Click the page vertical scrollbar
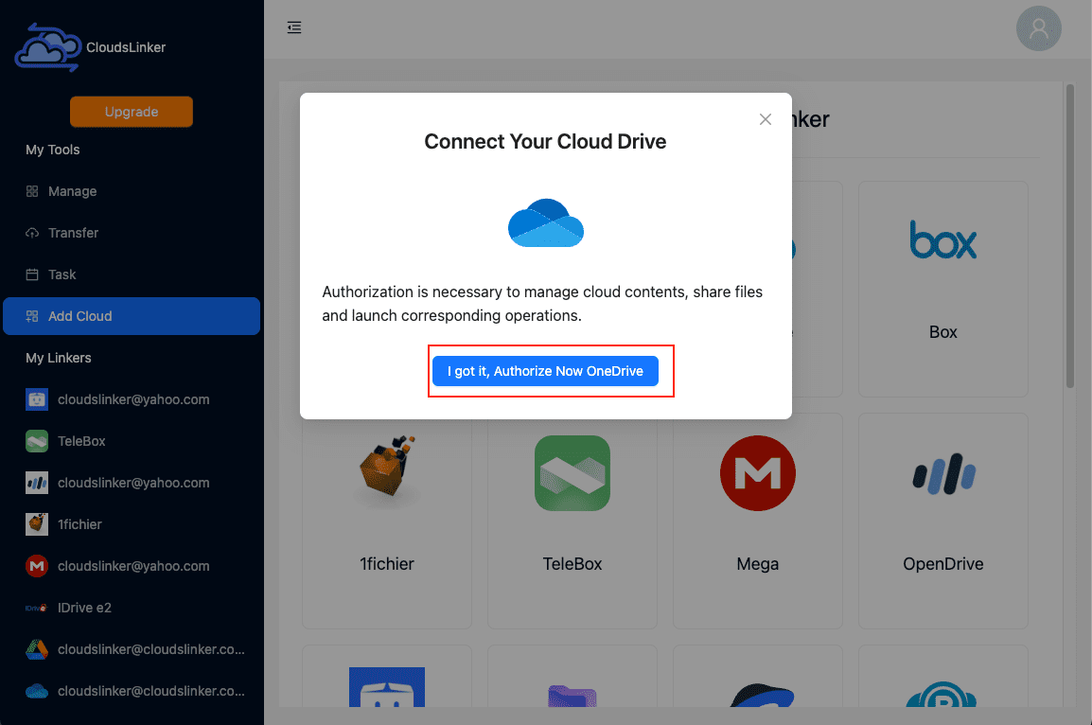Viewport: 1092px width, 725px height. click(1070, 237)
